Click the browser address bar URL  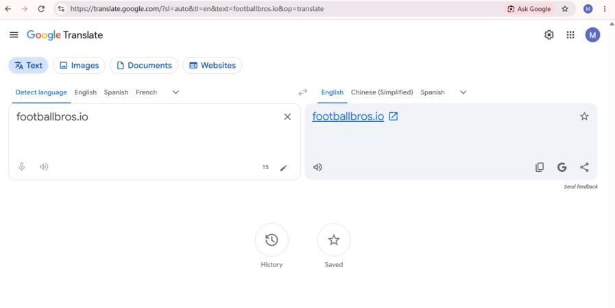click(x=197, y=9)
